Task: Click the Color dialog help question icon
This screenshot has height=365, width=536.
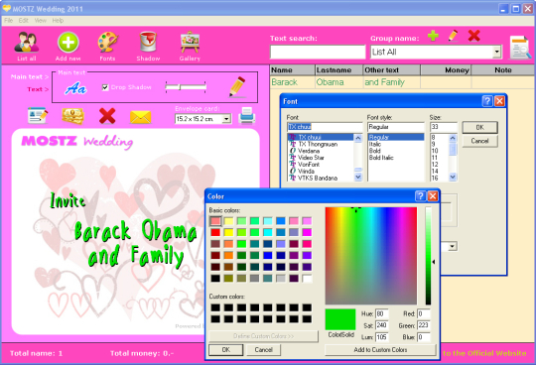Action: (x=421, y=196)
